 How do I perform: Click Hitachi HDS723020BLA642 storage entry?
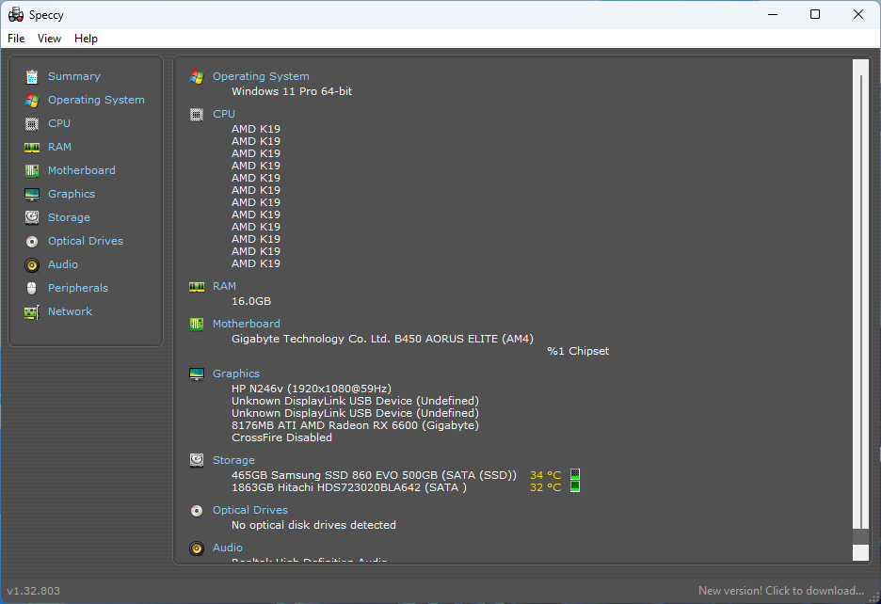click(x=349, y=487)
